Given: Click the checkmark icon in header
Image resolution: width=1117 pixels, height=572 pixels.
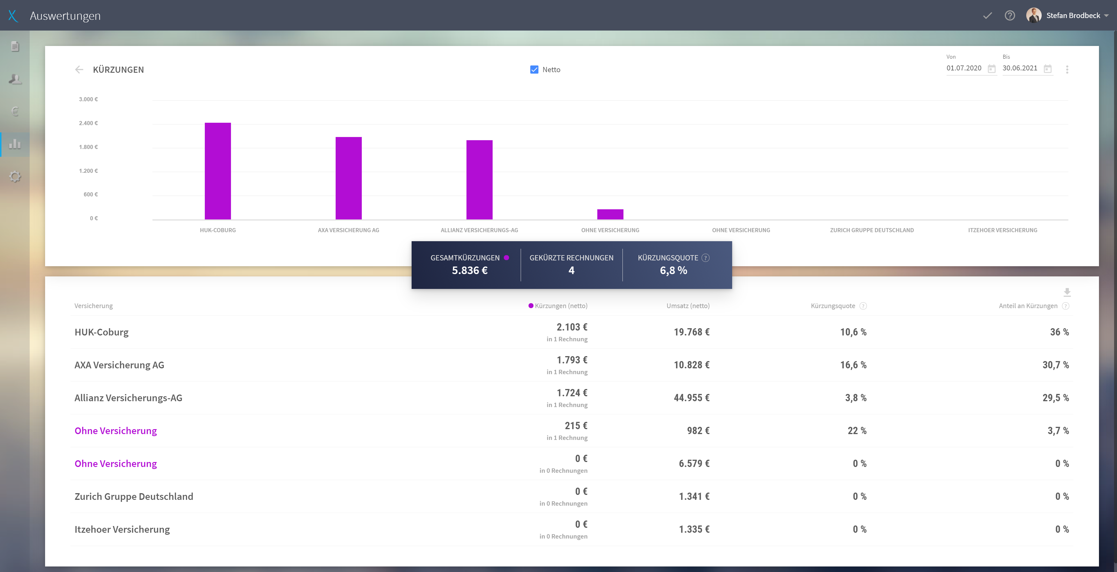Looking at the screenshot, I should (x=987, y=16).
